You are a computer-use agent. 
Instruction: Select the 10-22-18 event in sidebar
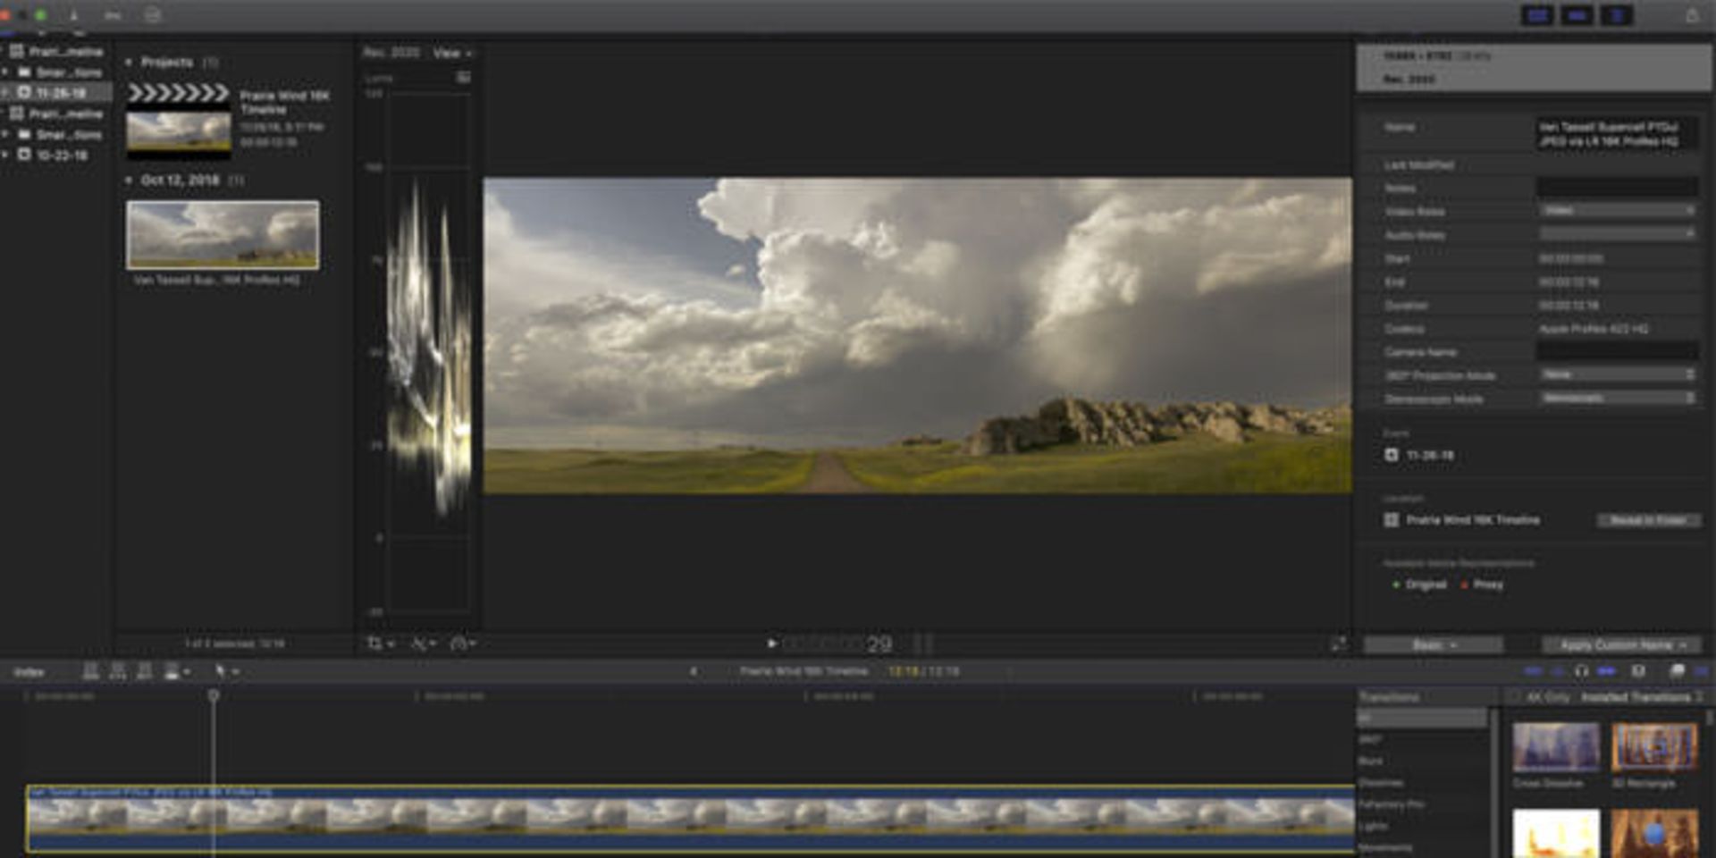tap(61, 156)
